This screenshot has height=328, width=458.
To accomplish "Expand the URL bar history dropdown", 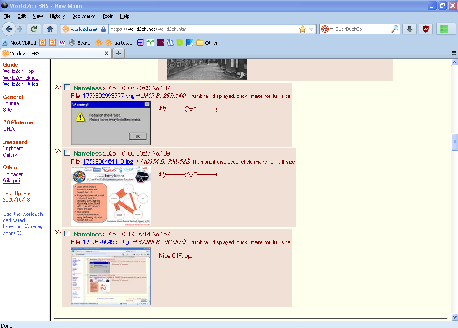I will 312,29.
